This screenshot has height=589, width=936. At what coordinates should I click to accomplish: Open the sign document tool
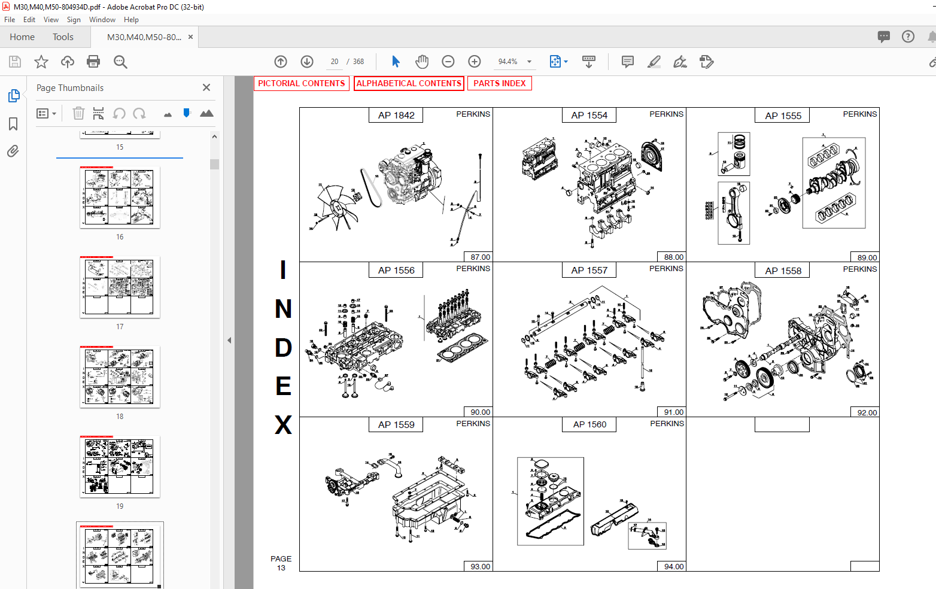tap(680, 62)
